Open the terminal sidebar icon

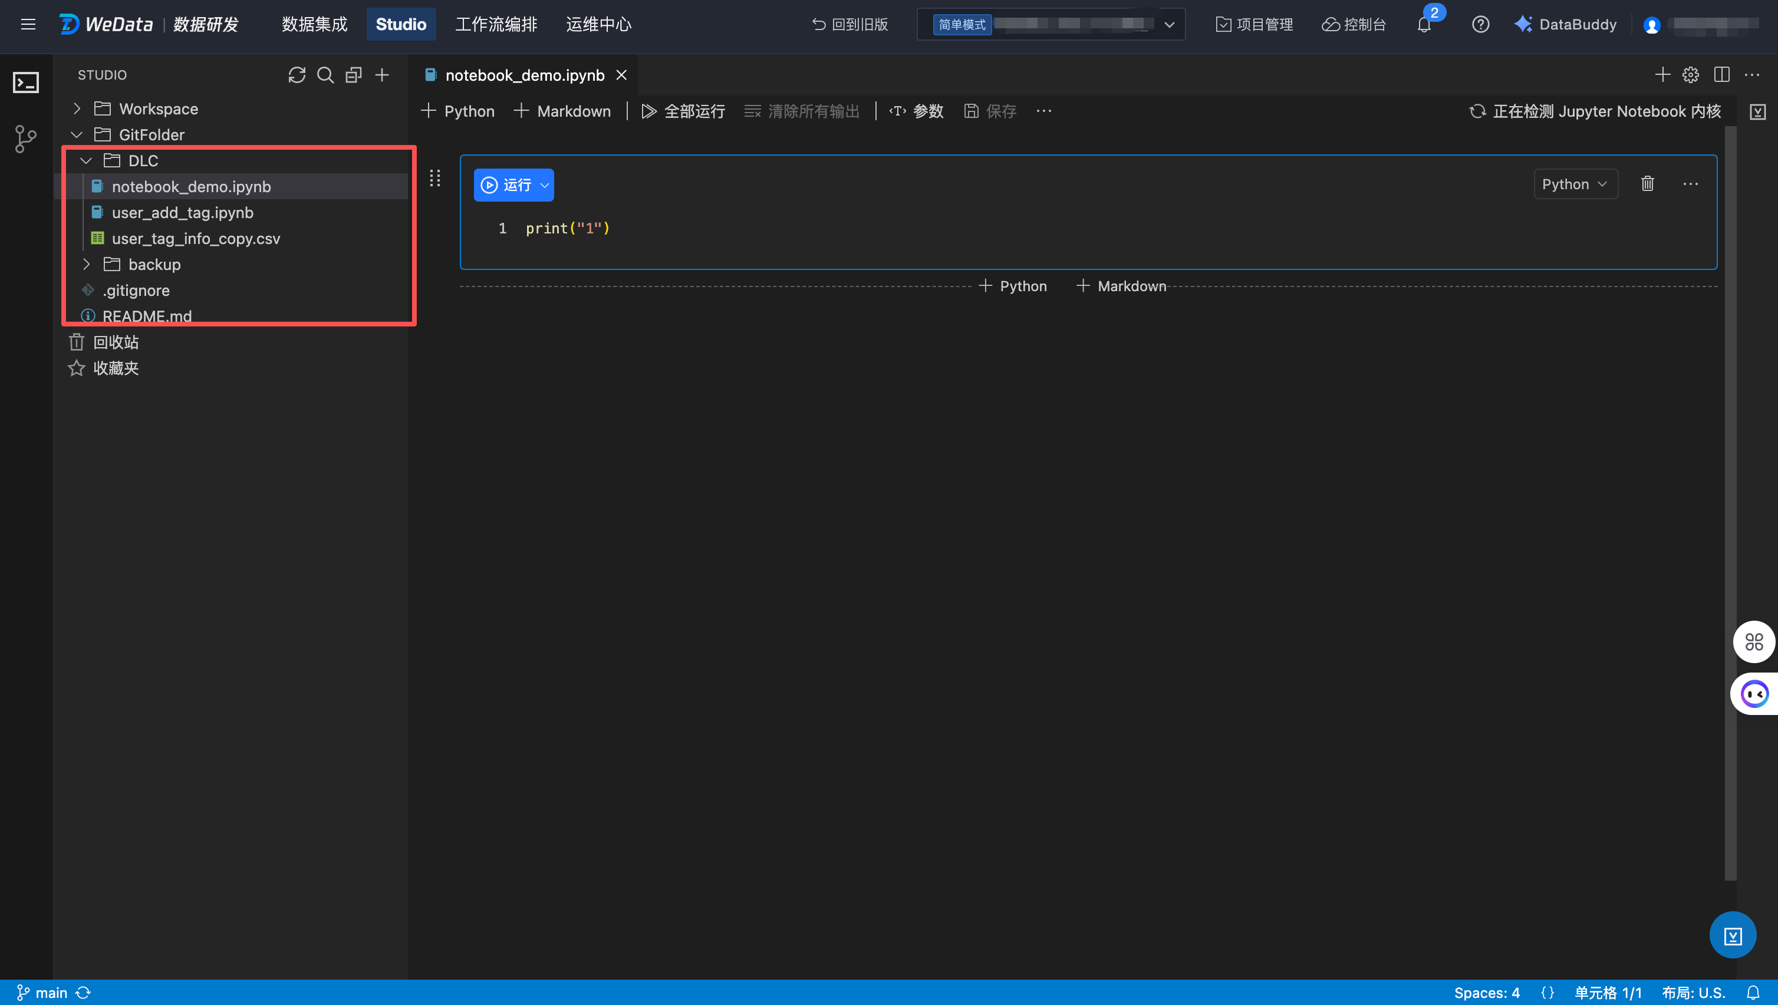(25, 83)
